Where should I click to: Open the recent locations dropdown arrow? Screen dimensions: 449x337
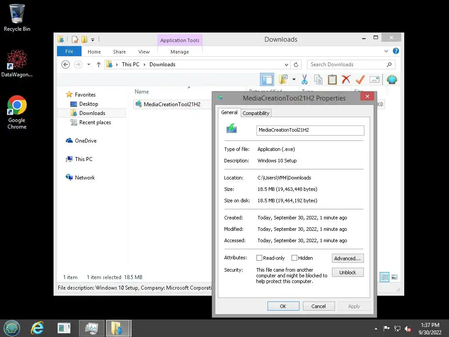(x=89, y=65)
